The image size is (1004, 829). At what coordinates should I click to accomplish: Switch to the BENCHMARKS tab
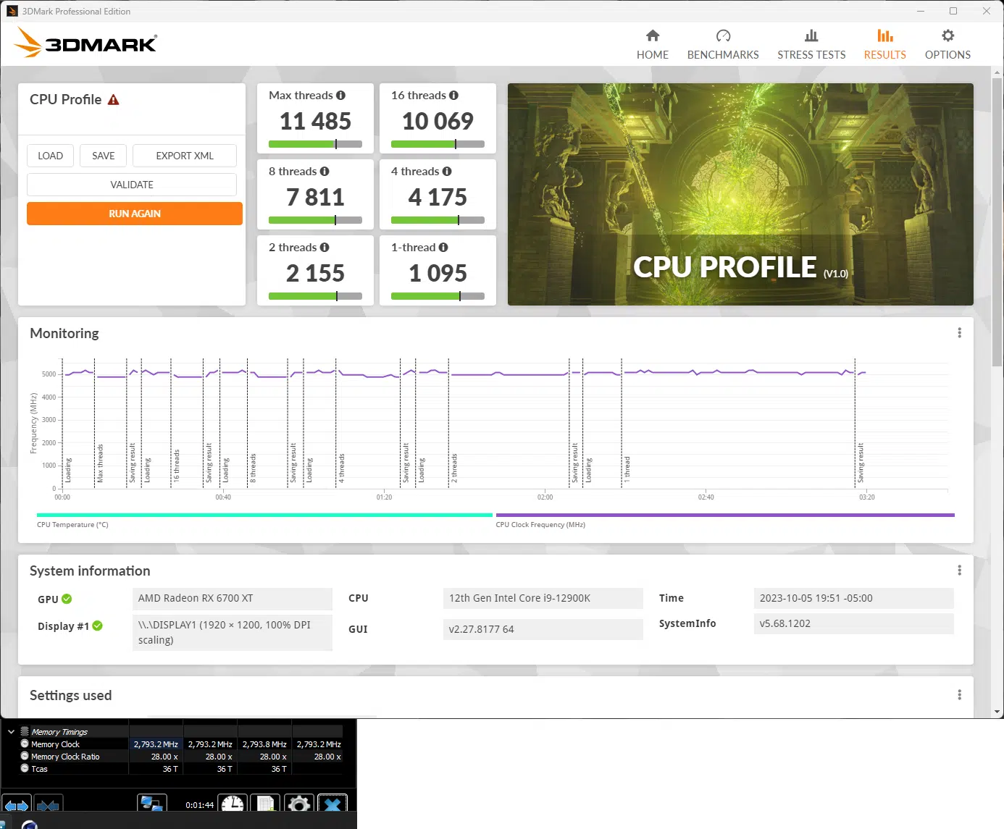pos(722,45)
